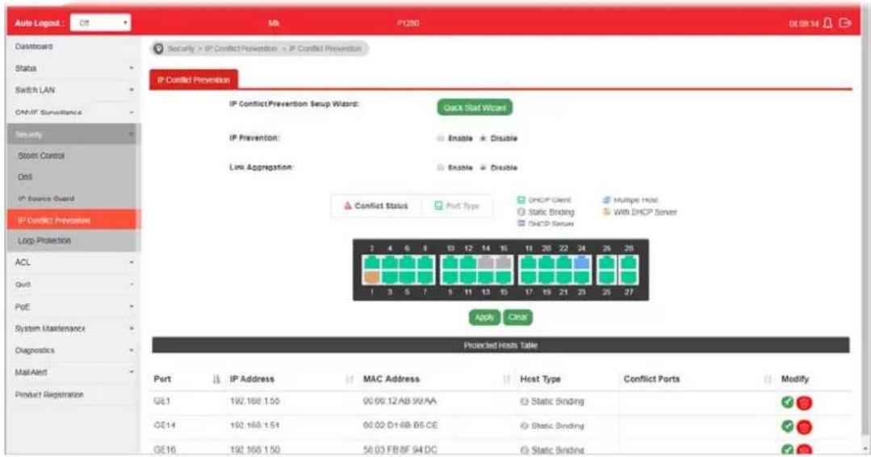Edit the GE1 row with green icon
Screen dimensions: 871x457
(787, 402)
